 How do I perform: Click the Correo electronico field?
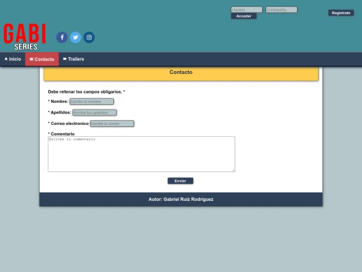[112, 124]
